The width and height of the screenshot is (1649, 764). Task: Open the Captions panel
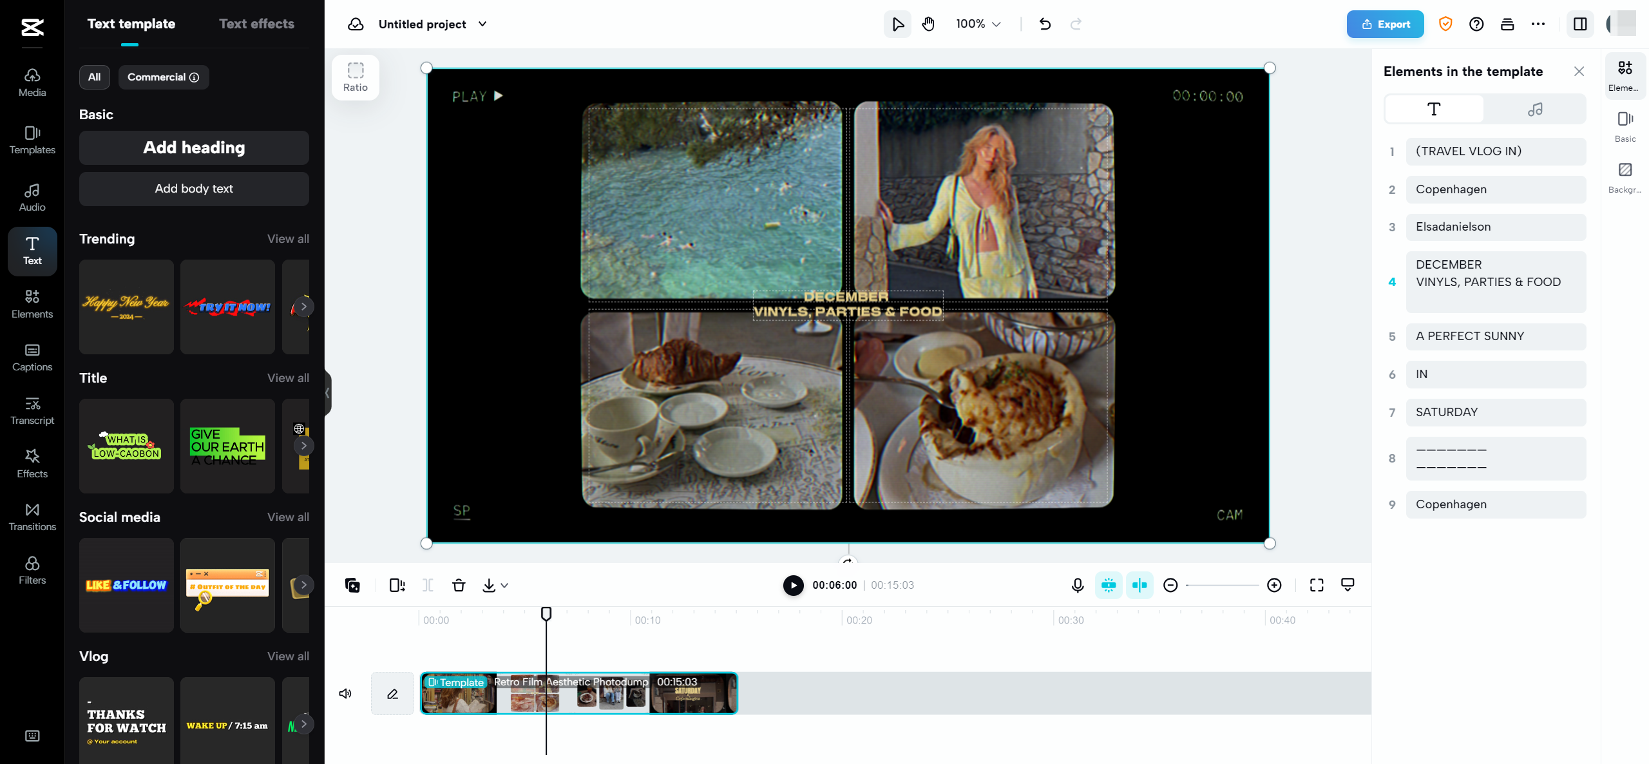pyautogui.click(x=32, y=357)
